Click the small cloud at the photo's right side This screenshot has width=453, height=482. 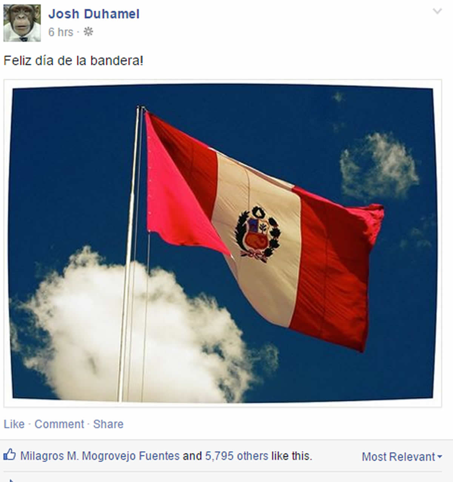(x=379, y=166)
